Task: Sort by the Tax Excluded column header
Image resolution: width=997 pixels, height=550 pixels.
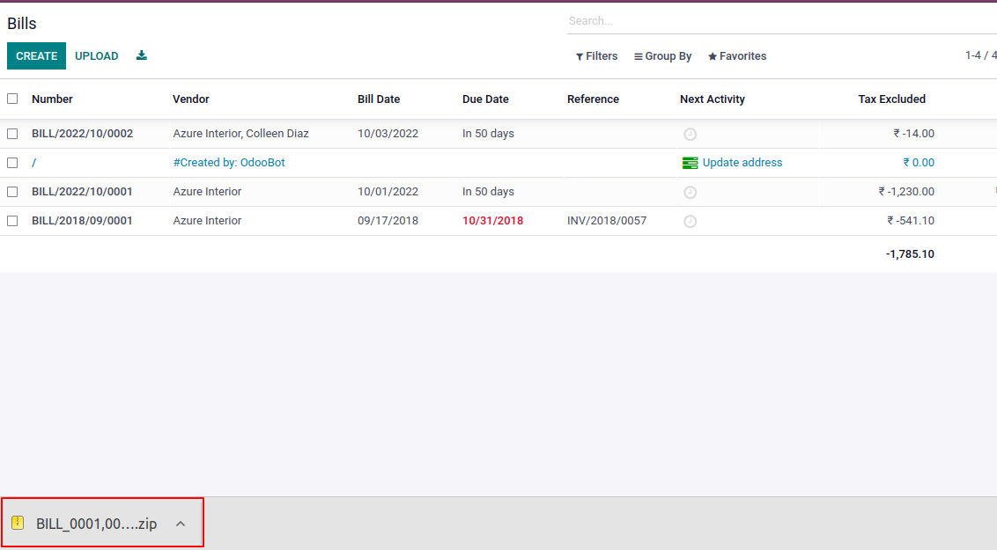Action: tap(891, 99)
